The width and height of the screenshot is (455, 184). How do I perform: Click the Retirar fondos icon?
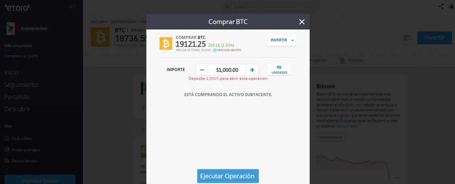(6, 161)
